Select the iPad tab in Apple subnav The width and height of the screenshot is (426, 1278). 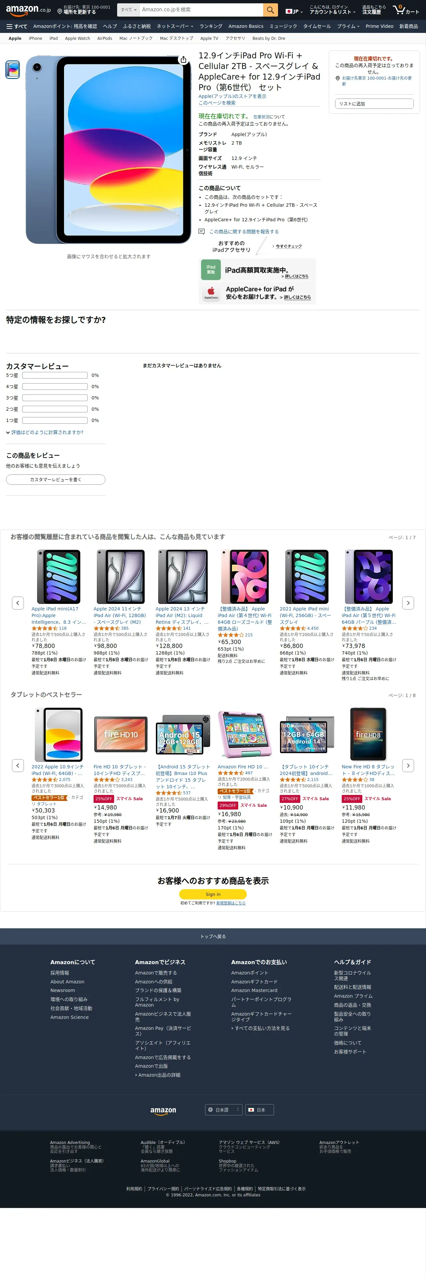pos(53,38)
